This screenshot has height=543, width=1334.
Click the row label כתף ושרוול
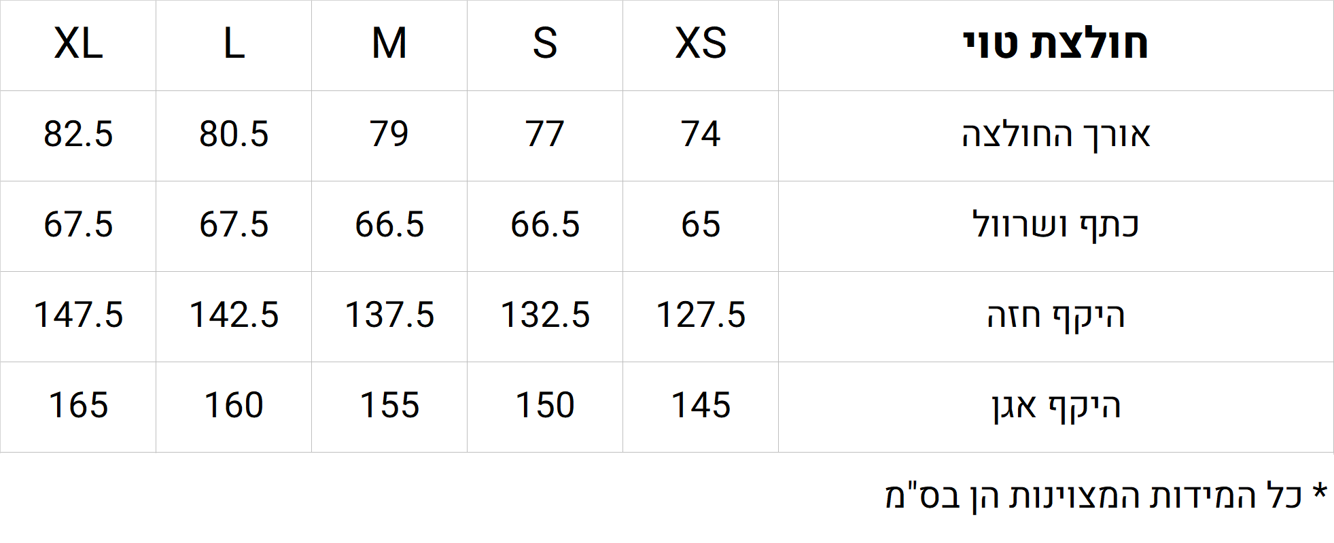pos(1055,225)
